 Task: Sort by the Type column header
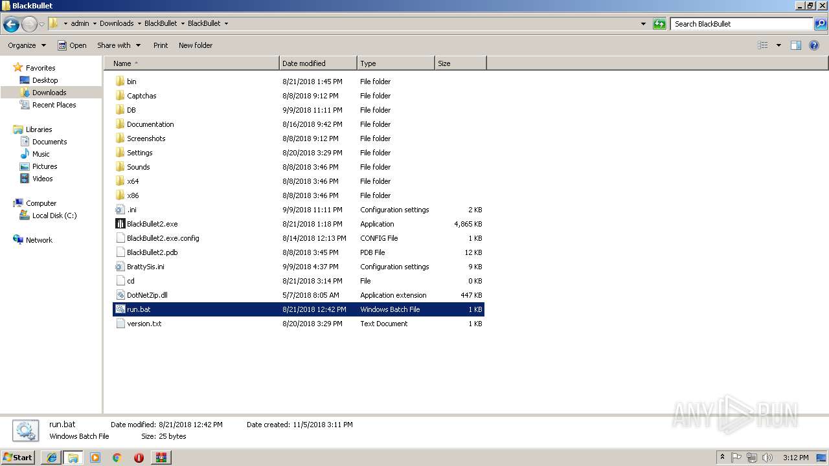[396, 63]
